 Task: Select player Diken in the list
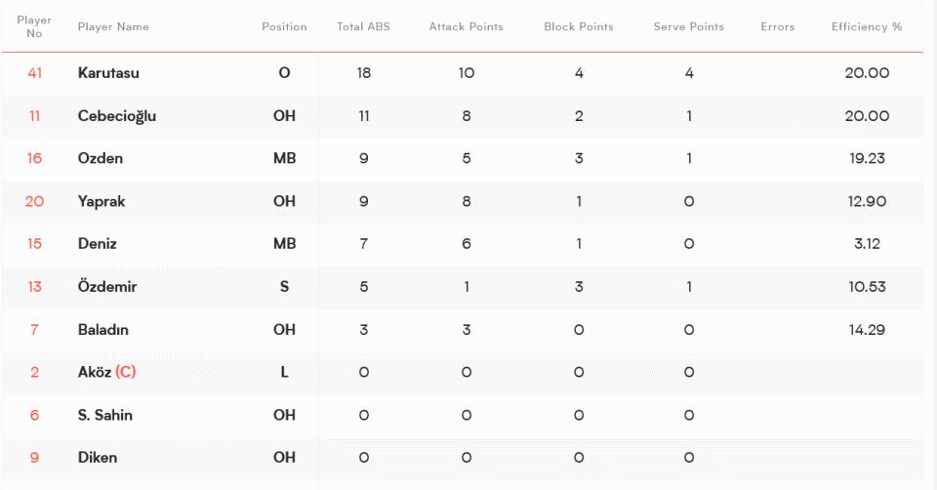tap(98, 458)
